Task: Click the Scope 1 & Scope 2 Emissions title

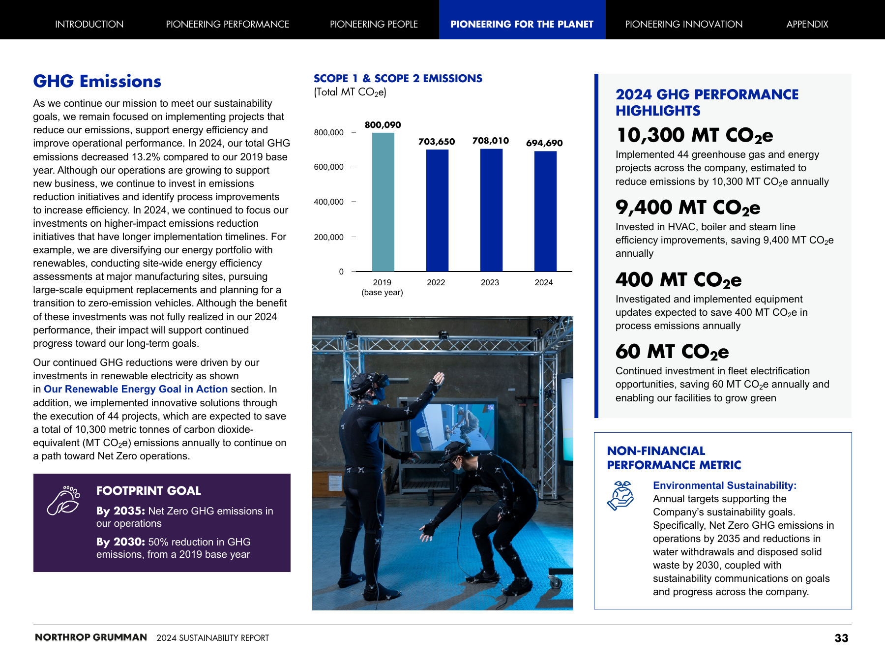Action: tap(398, 78)
